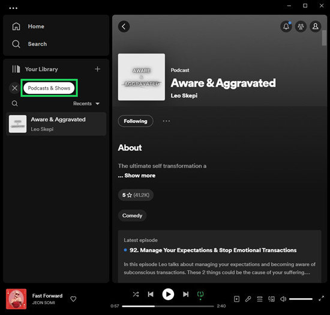Mute volume with speaker icon
Image resolution: width=330 pixels, height=315 pixels.
click(x=283, y=299)
